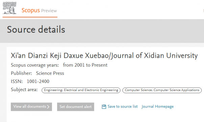Viewport: 204px width, 122px height.
Task: Click the ISSN field label
Action: click(17, 81)
